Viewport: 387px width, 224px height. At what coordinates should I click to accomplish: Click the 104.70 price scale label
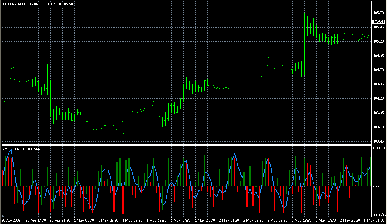tap(378, 70)
